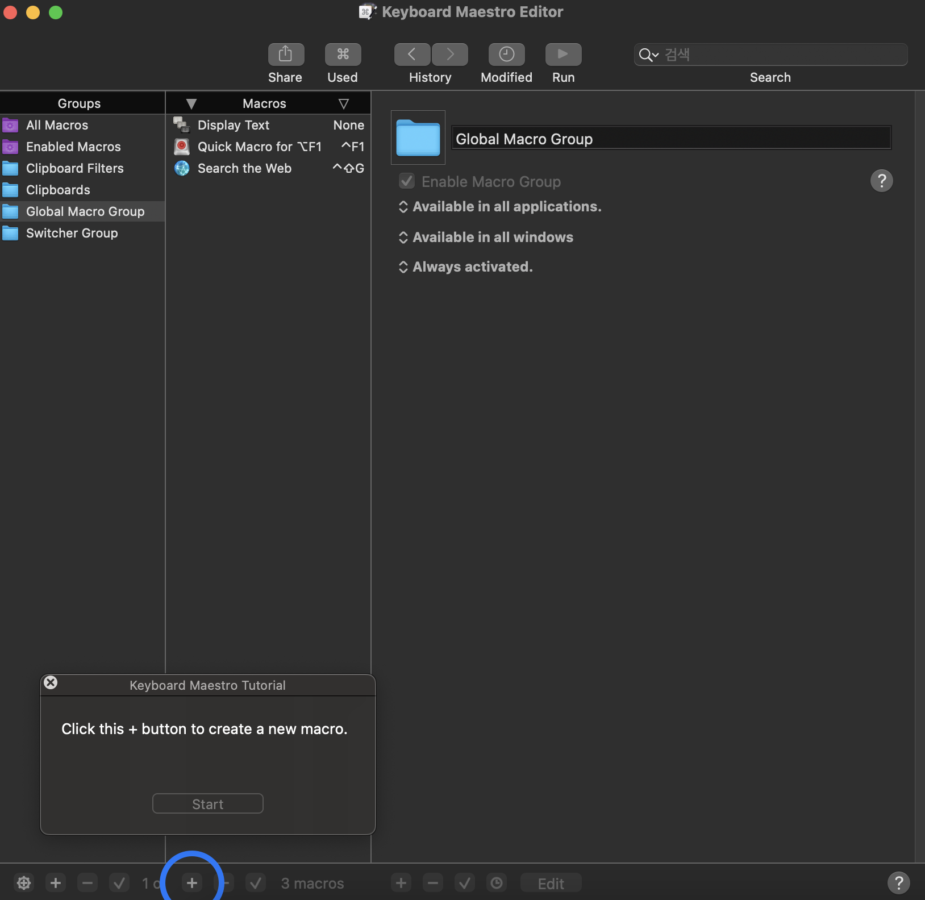Select the Quick Macro for ⌥F1 macro
This screenshot has height=900, width=925.
pyautogui.click(x=268, y=147)
